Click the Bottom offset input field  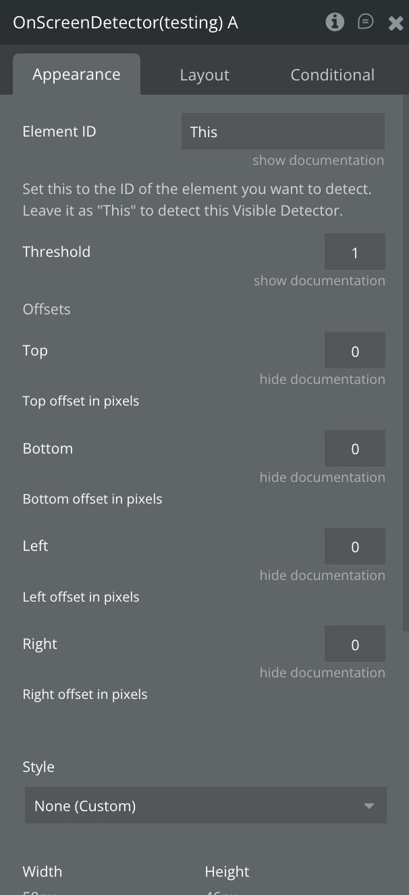pos(354,449)
